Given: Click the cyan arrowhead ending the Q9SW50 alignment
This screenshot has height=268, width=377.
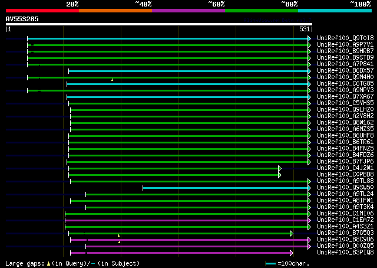Looking at the screenshot, I should tap(309, 188).
